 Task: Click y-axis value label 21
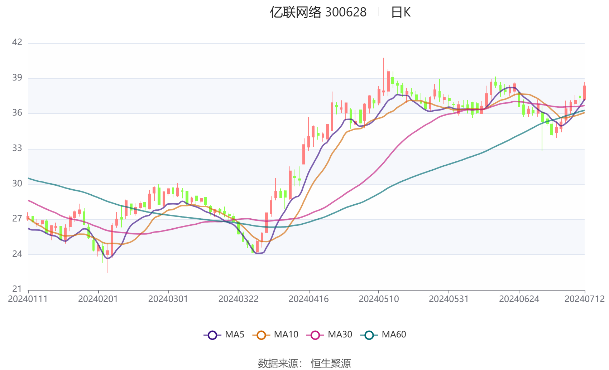tap(17, 289)
